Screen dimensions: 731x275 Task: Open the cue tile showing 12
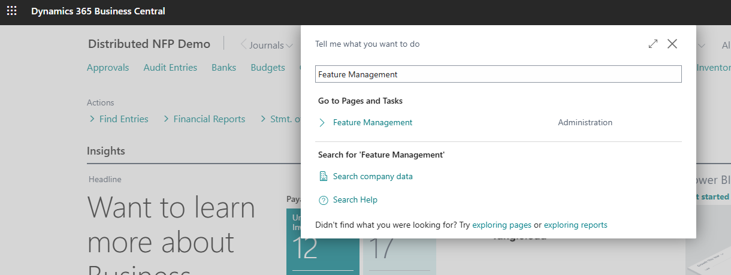click(322, 241)
